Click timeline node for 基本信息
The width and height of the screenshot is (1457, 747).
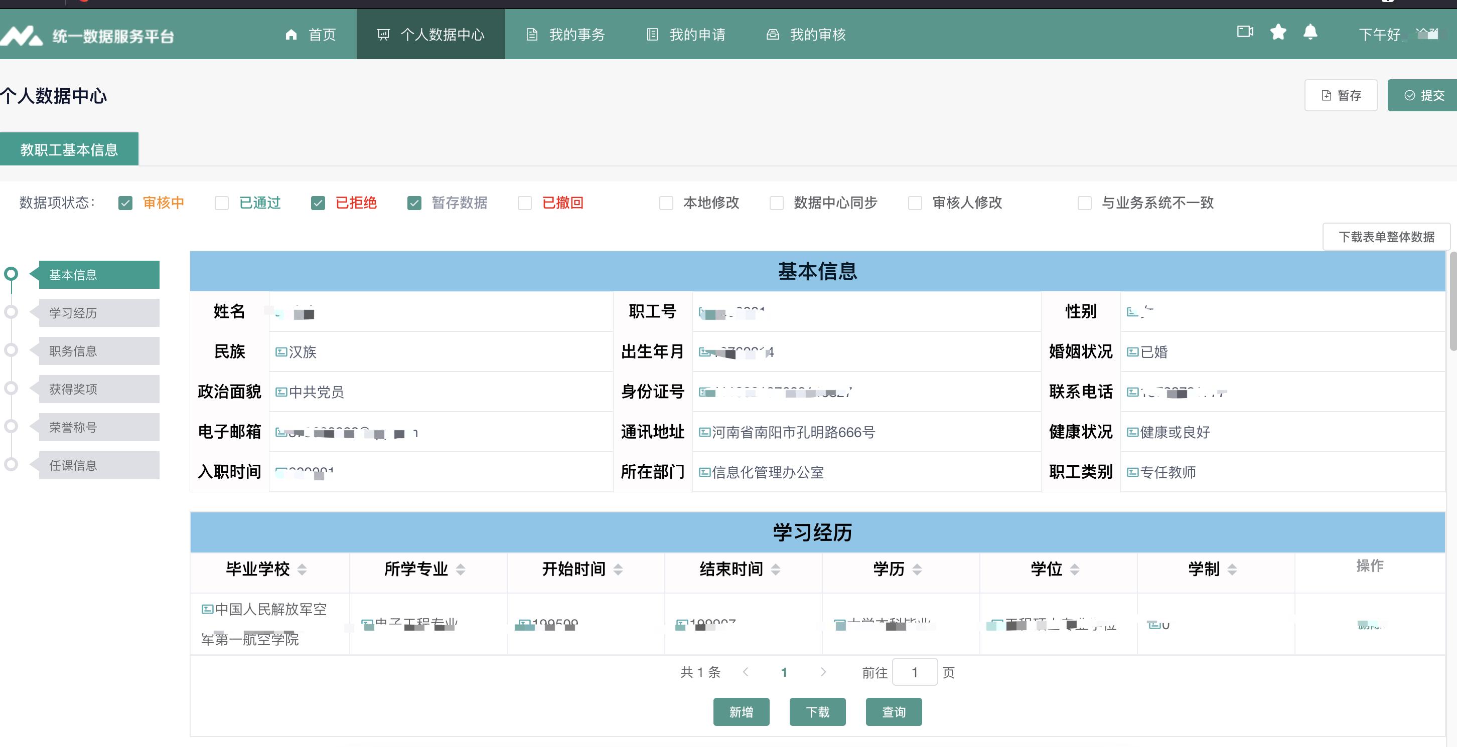[x=11, y=274]
